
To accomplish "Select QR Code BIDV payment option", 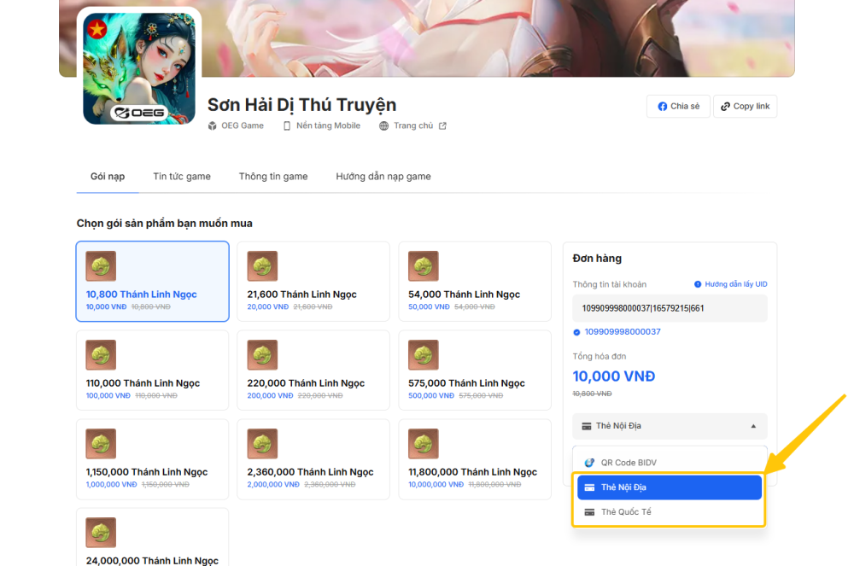I will tap(670, 463).
